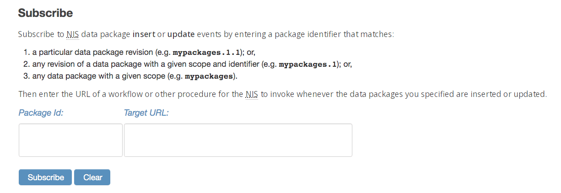The image size is (561, 193).
Task: Click NIS abbreviation in the workflow URL sentence
Action: pyautogui.click(x=252, y=95)
